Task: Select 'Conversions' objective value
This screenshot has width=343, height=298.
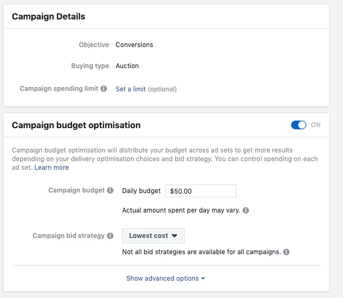Action: click(x=134, y=45)
